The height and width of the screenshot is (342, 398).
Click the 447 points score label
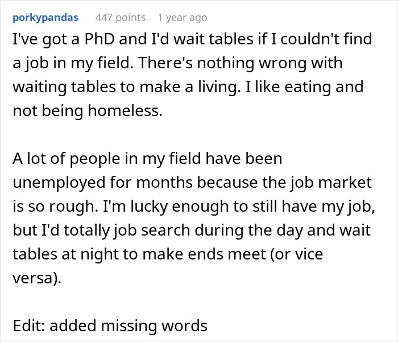pos(121,18)
